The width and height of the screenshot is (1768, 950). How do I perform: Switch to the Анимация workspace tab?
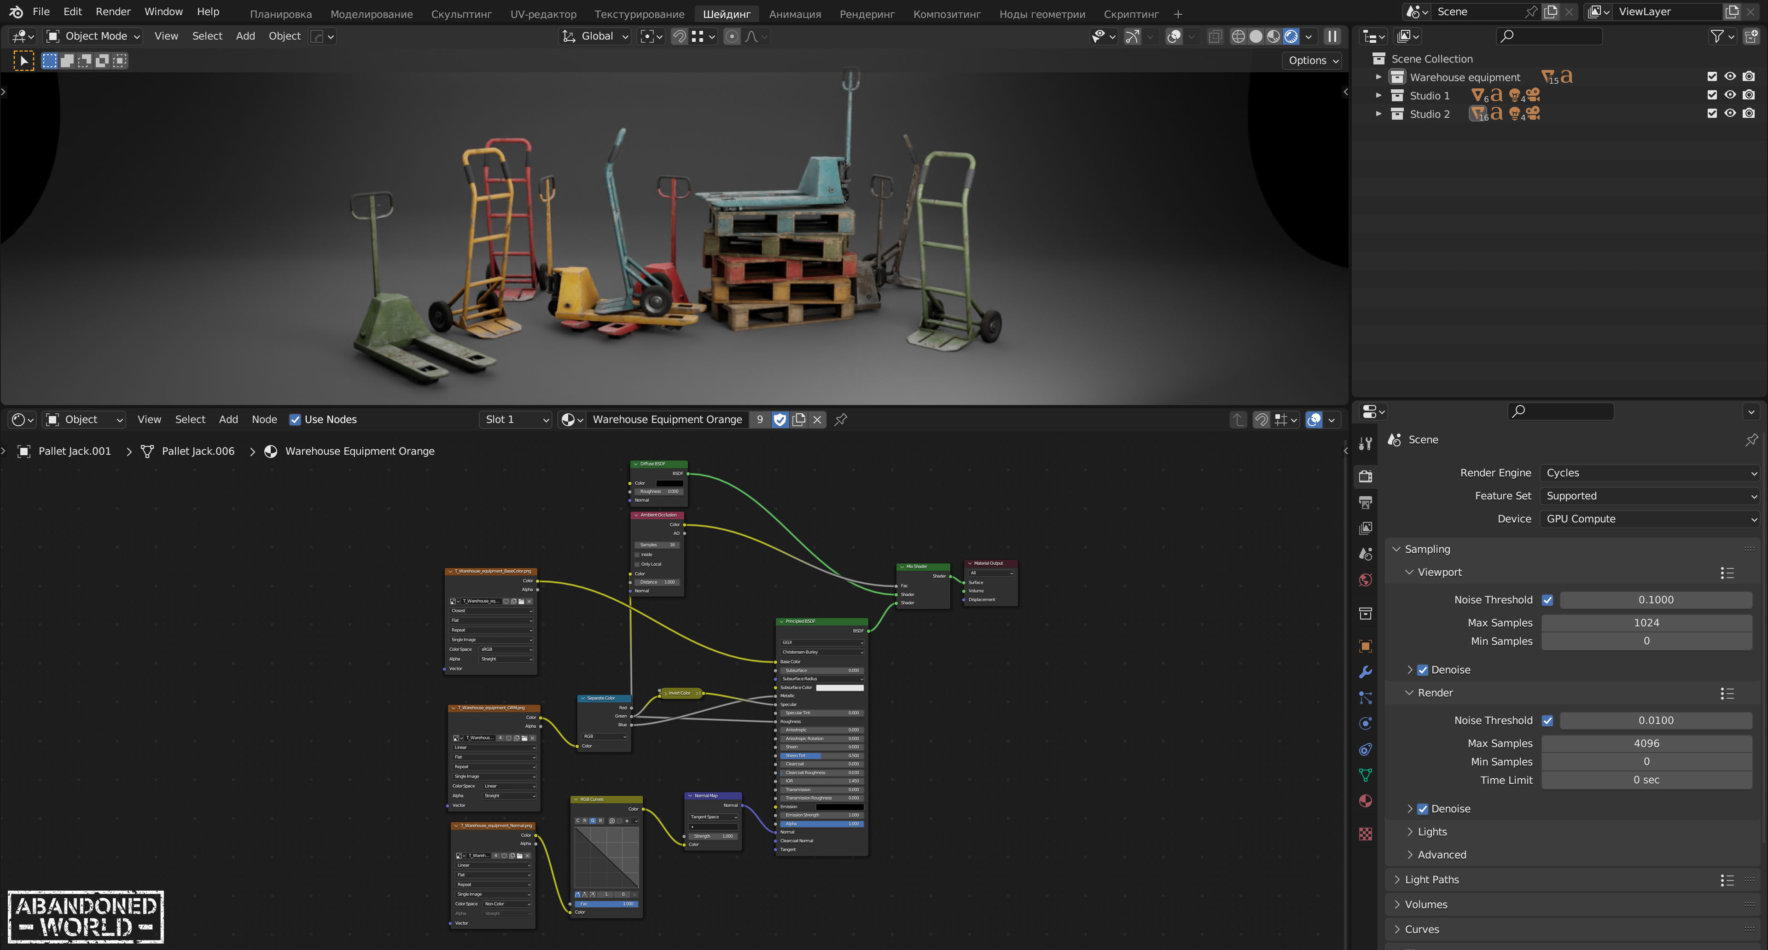pos(794,14)
